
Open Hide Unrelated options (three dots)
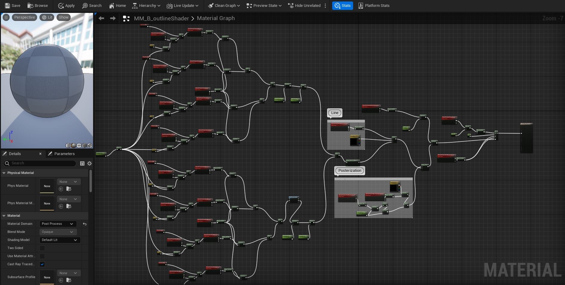click(325, 5)
